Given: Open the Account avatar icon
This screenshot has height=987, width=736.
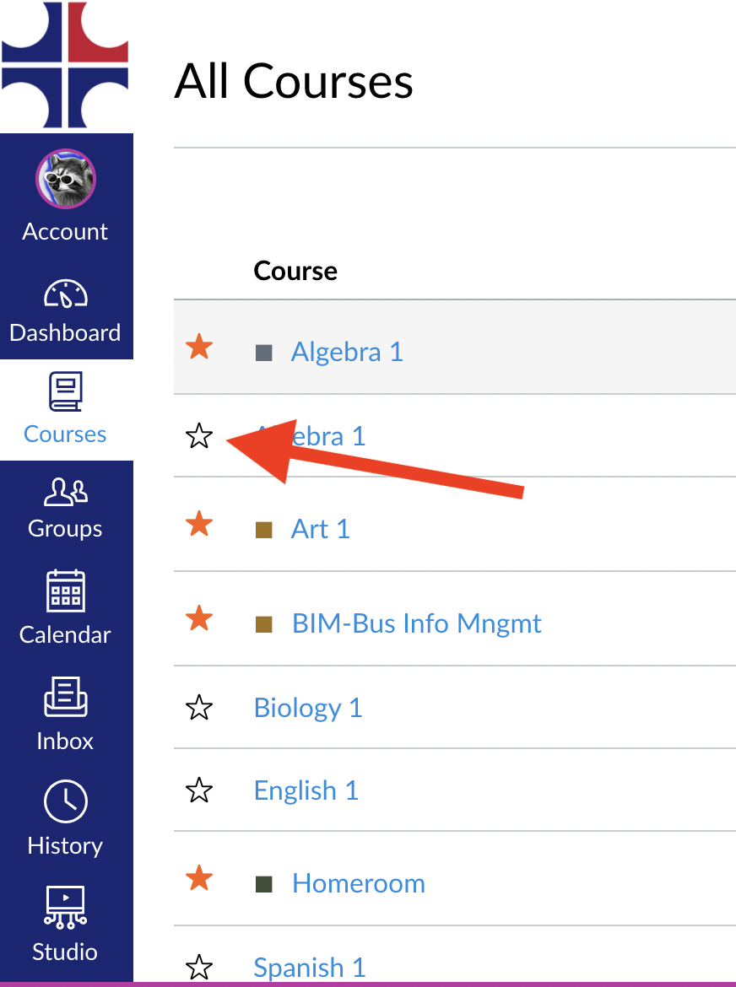Looking at the screenshot, I should pyautogui.click(x=65, y=180).
